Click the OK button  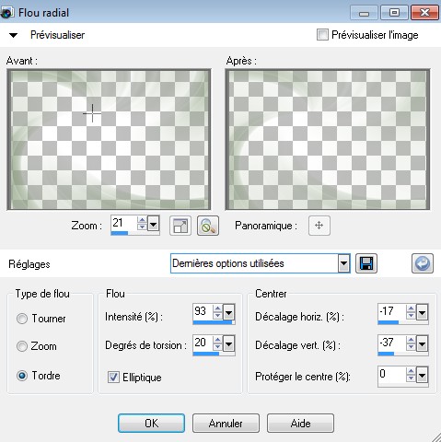(151, 424)
